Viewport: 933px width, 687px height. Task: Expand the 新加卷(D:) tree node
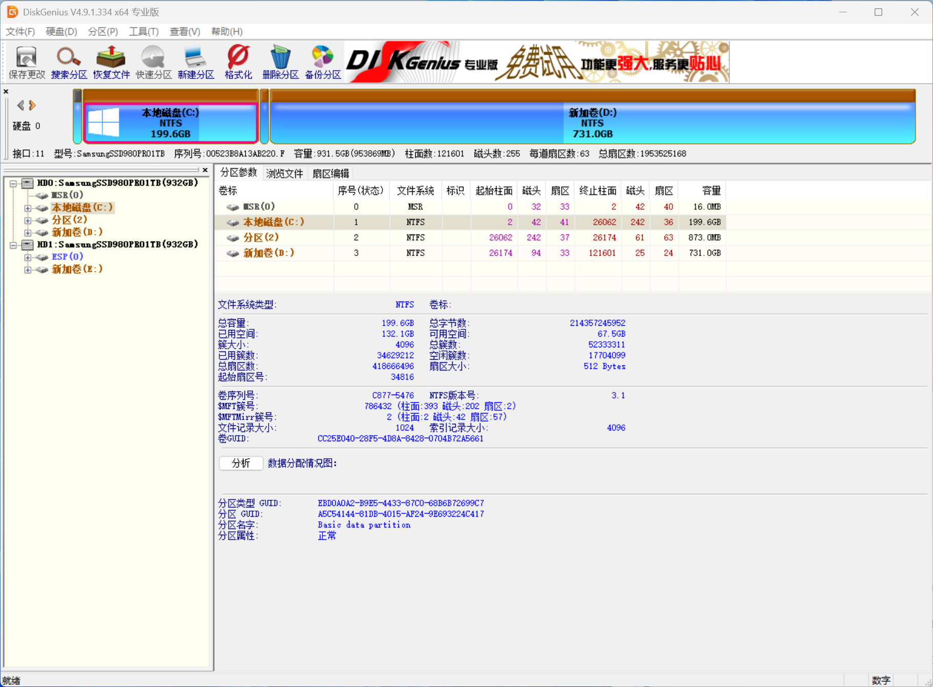[x=28, y=232]
